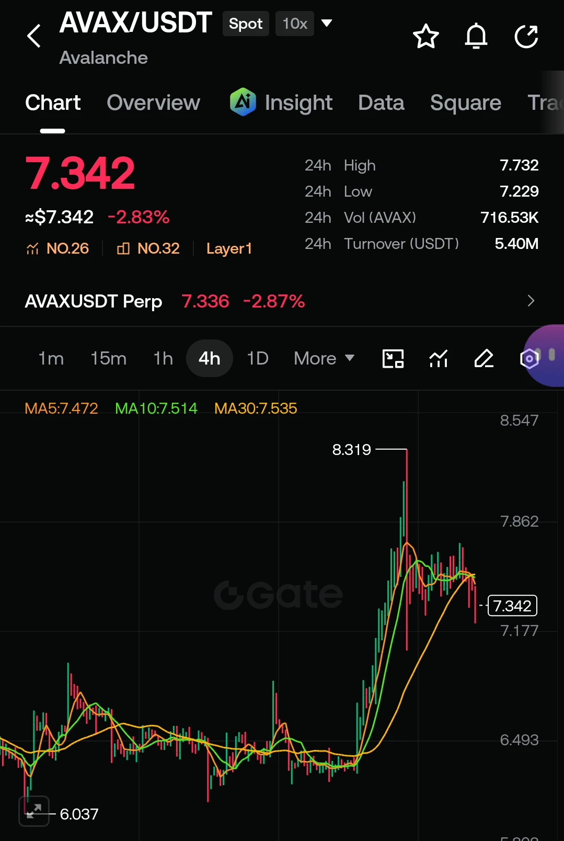This screenshot has height=841, width=564.
Task: Select the 1h timeframe
Action: coord(163,359)
